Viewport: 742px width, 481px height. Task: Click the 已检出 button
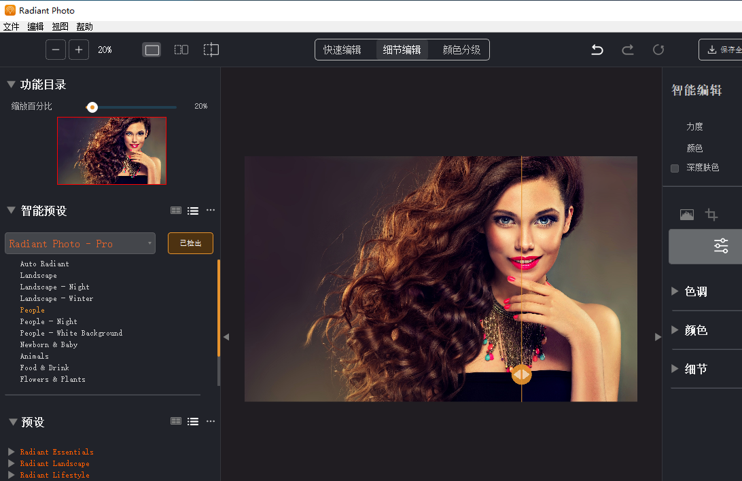[190, 243]
